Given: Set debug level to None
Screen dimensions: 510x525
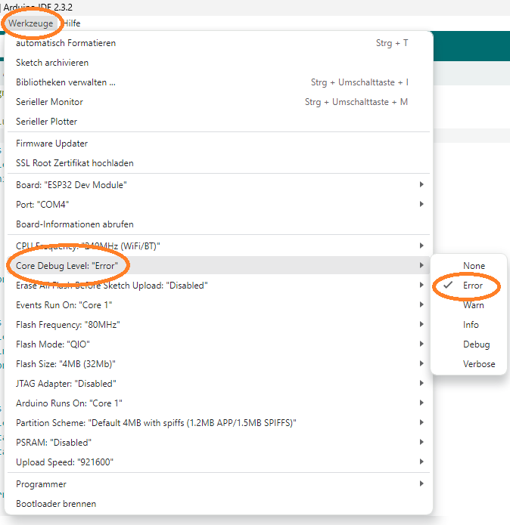Looking at the screenshot, I should coord(468,266).
